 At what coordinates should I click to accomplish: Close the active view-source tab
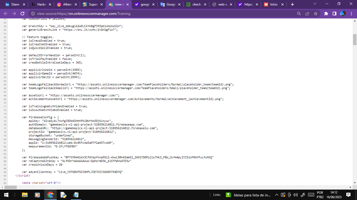click(127, 4)
